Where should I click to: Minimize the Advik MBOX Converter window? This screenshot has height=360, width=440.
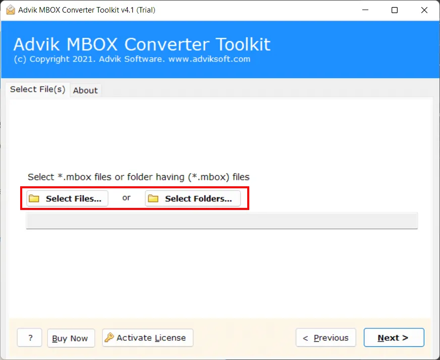(x=365, y=10)
